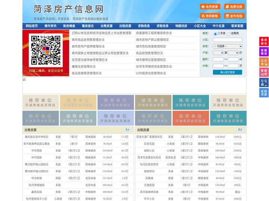The height and width of the screenshot is (201, 269).
Task: Open 会员登录 member login button
Action: 210,7
